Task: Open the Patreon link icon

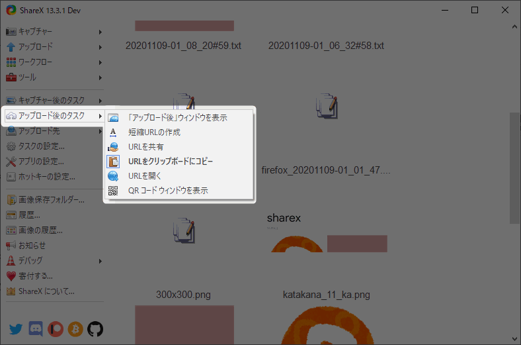Action: (x=56, y=329)
